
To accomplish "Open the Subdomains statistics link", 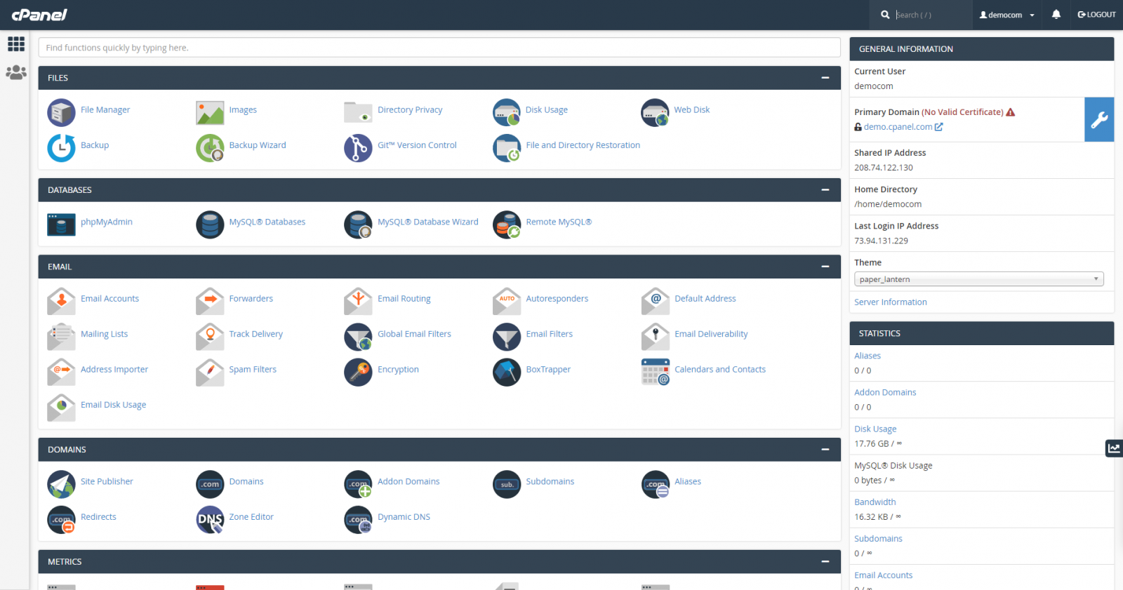I will pos(878,539).
